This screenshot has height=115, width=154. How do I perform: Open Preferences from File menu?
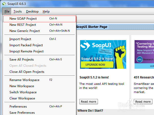pos(40,107)
